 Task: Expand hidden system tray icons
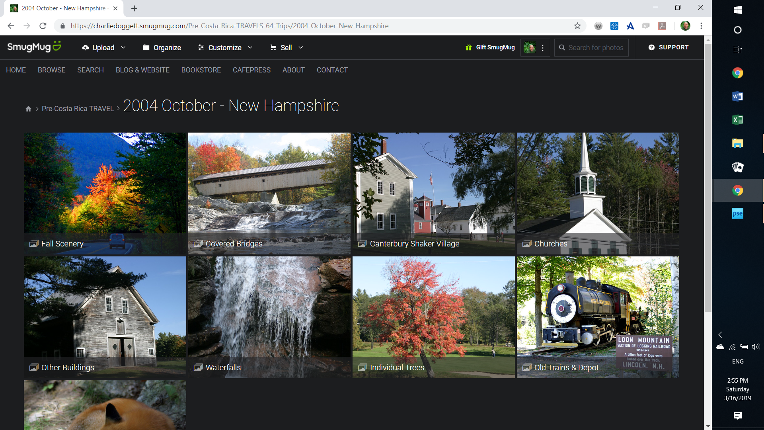pos(720,335)
